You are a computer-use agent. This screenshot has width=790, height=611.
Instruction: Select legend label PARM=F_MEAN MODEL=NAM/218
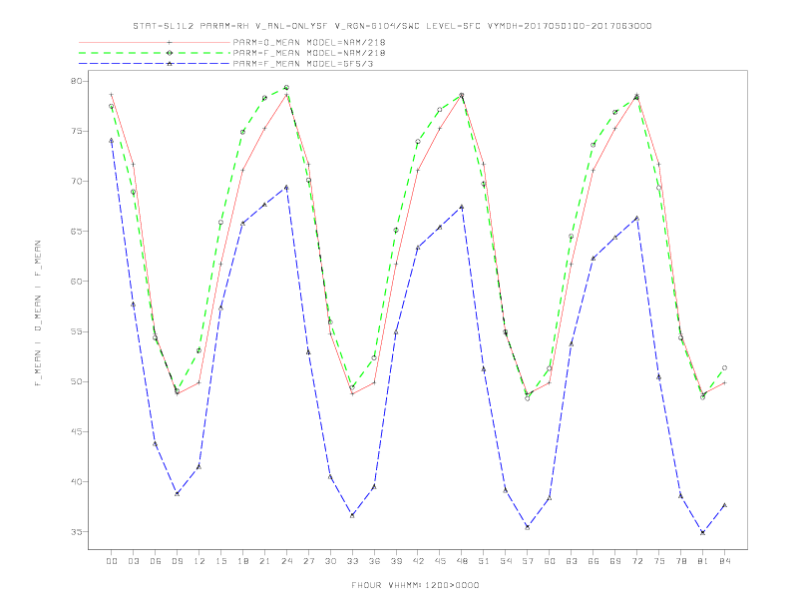click(x=309, y=53)
